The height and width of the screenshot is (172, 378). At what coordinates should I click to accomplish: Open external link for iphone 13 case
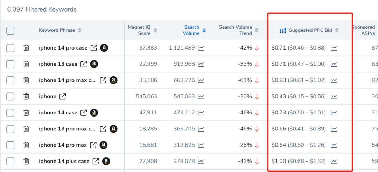(x=84, y=64)
